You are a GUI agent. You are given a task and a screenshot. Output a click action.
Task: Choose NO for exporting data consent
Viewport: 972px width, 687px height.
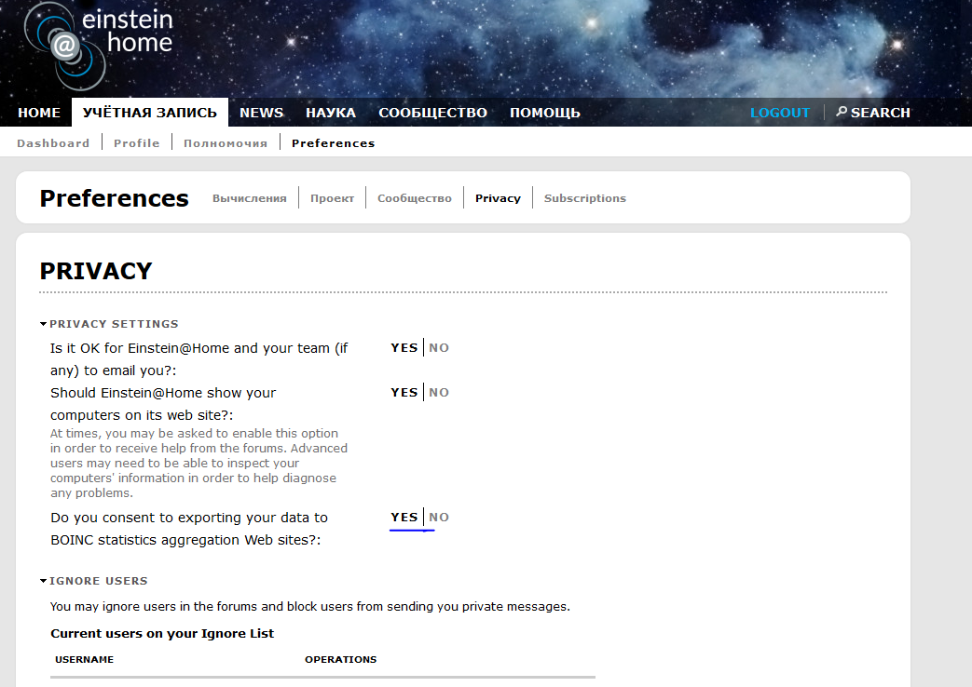(439, 518)
